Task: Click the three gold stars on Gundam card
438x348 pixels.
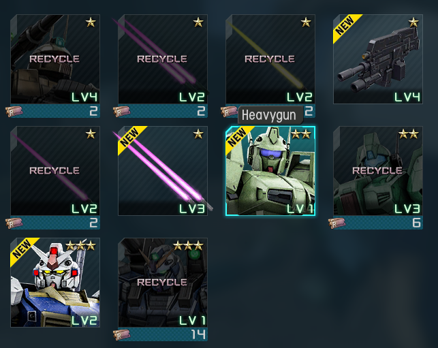Action: point(80,246)
